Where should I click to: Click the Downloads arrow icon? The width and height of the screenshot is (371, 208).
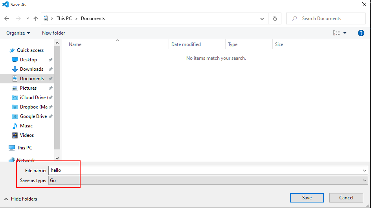point(15,69)
